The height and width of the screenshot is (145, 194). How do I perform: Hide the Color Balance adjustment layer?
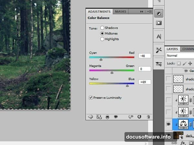[168, 124]
